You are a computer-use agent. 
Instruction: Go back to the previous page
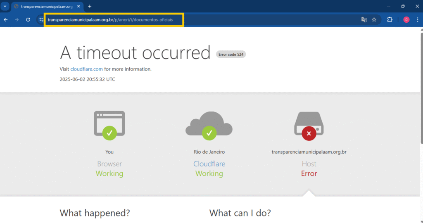[6, 20]
